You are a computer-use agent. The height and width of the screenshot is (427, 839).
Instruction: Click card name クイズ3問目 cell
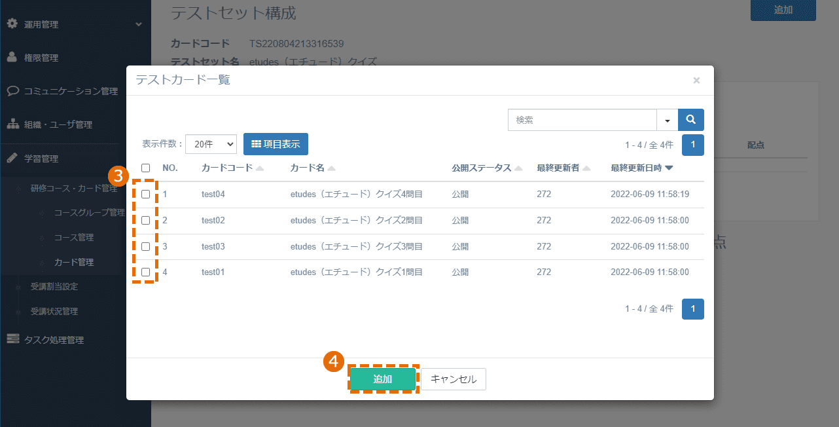tap(357, 246)
